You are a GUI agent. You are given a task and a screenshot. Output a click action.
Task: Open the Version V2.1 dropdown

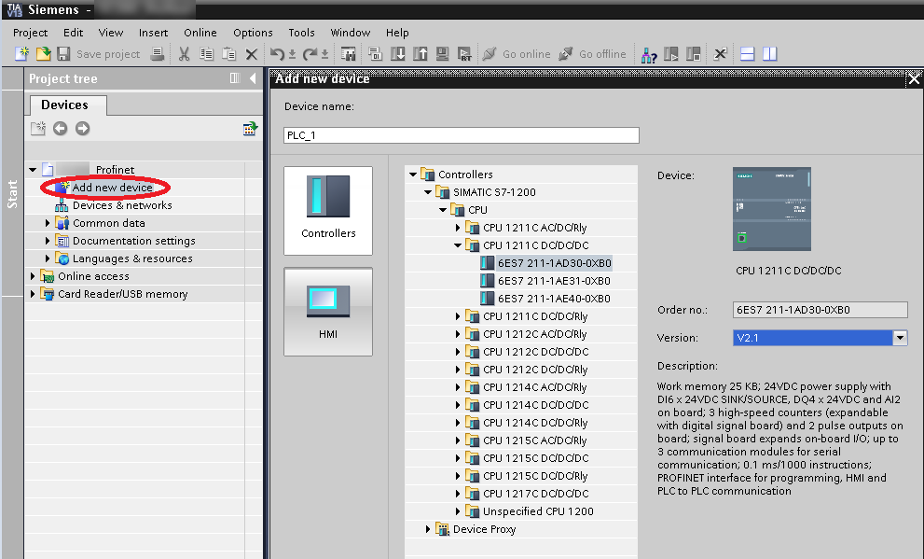click(900, 338)
